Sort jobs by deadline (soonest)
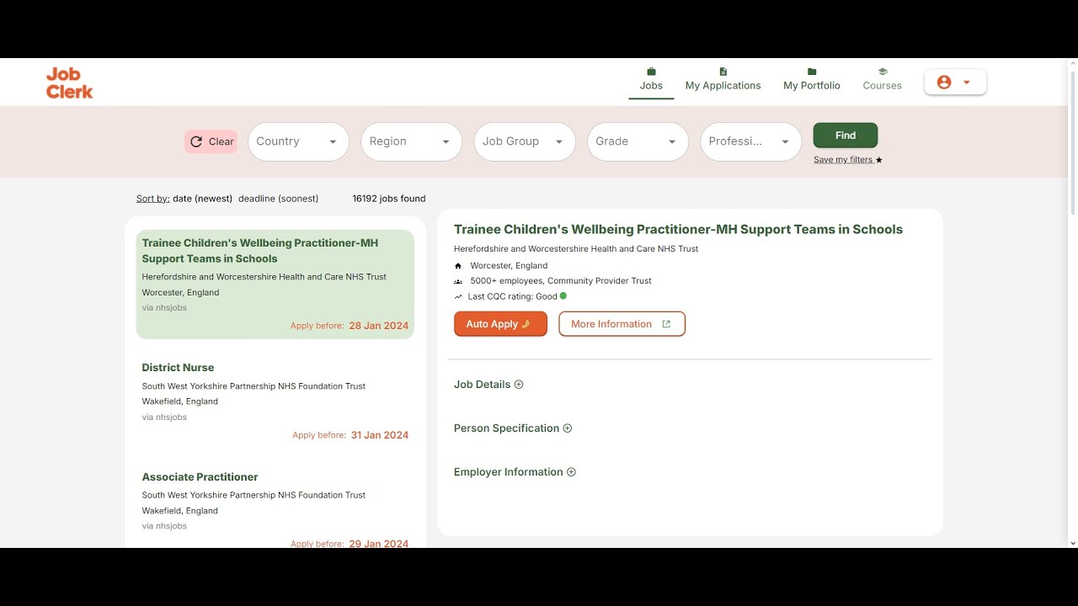The width and height of the screenshot is (1078, 606). click(278, 199)
